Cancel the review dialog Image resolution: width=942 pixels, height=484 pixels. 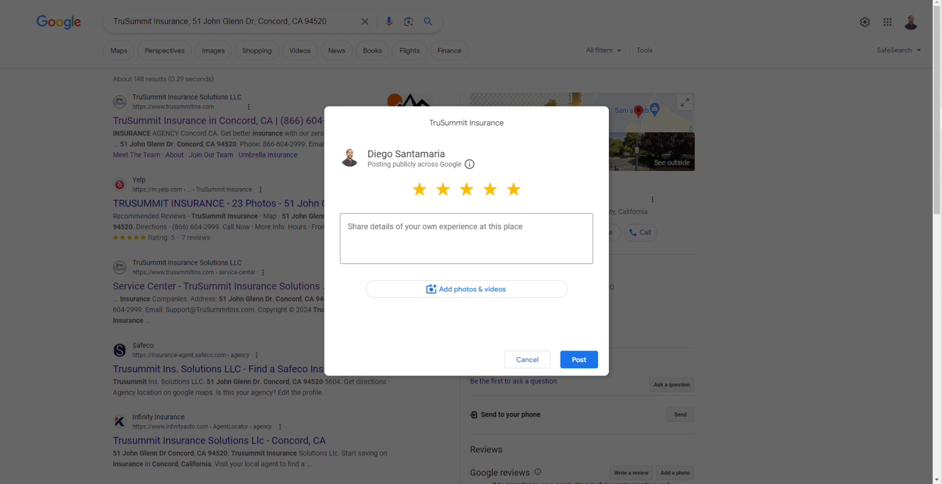[527, 360]
